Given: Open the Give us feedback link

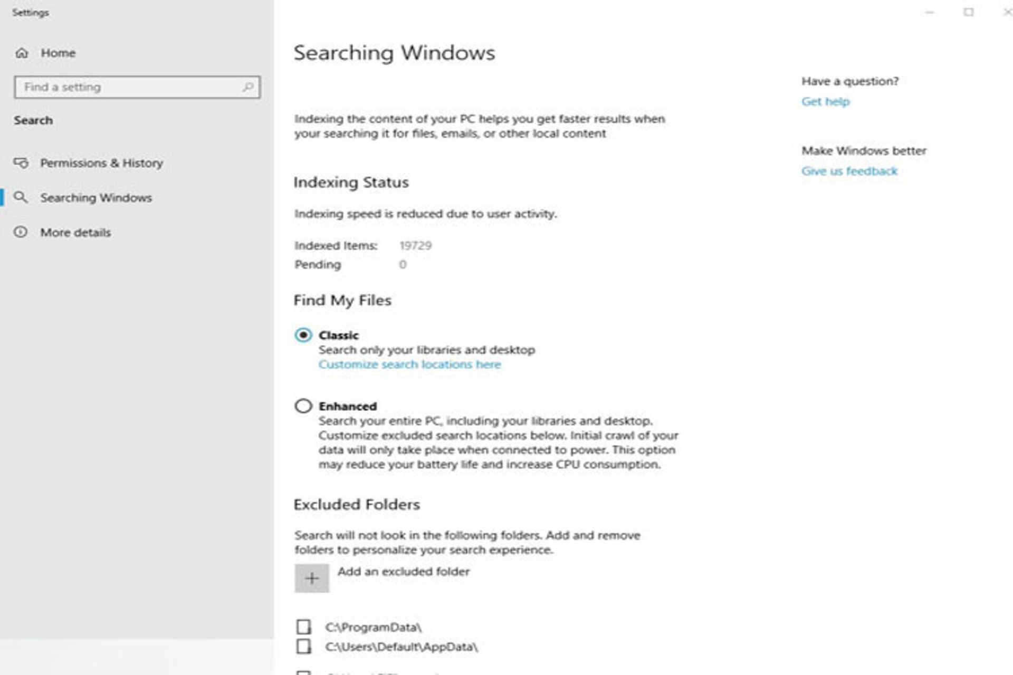Looking at the screenshot, I should (x=850, y=170).
